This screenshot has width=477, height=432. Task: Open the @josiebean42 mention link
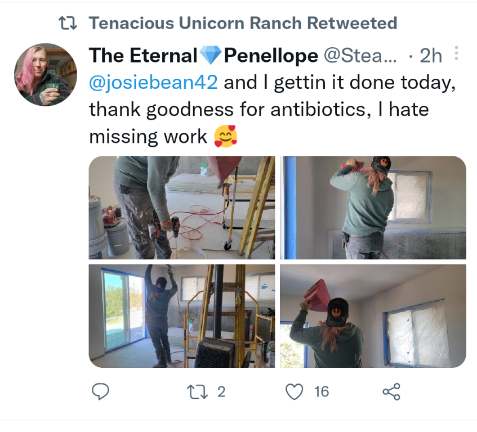153,82
